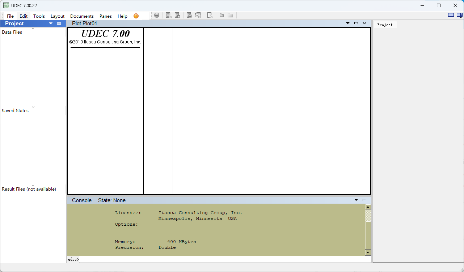Click the 3D box toolbar icon

pos(198,15)
